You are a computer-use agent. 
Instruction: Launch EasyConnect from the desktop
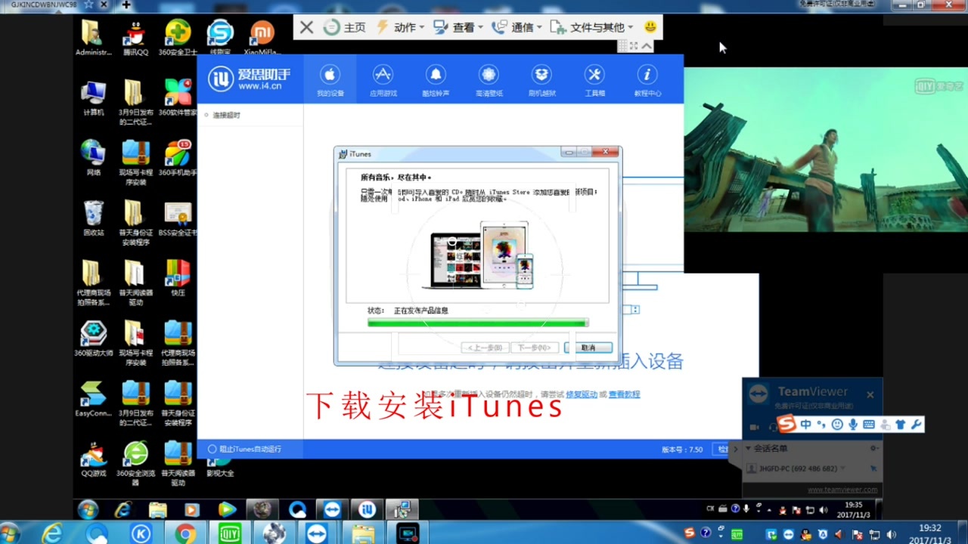coord(93,398)
